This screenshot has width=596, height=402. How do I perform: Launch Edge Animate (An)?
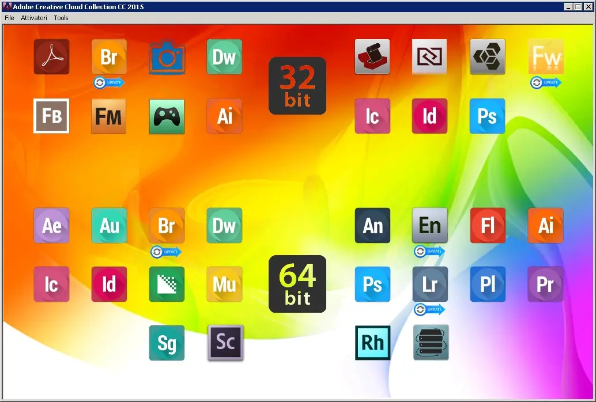click(x=372, y=225)
